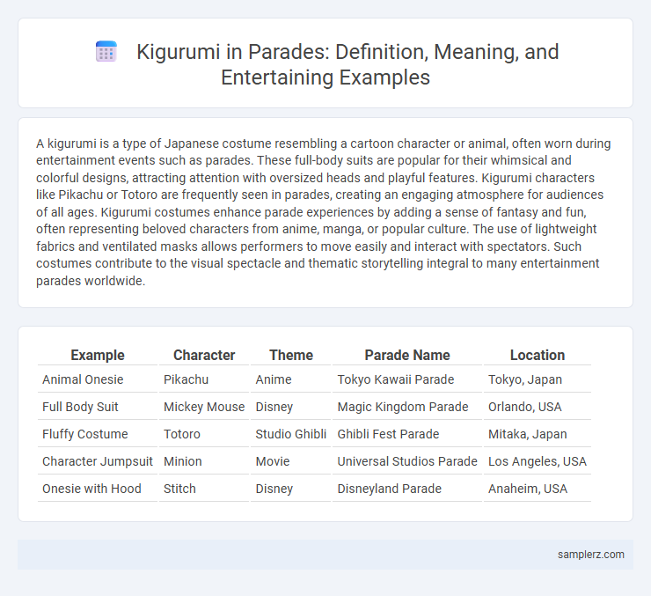Click the 'Anaheim, USA' cell
The height and width of the screenshot is (596, 651).
point(538,489)
